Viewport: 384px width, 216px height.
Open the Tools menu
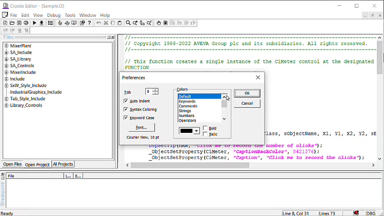pyautogui.click(x=70, y=15)
